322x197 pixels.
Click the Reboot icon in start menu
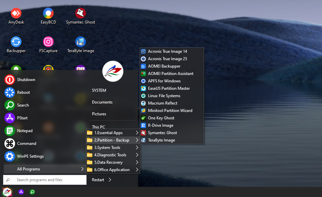tap(10, 92)
